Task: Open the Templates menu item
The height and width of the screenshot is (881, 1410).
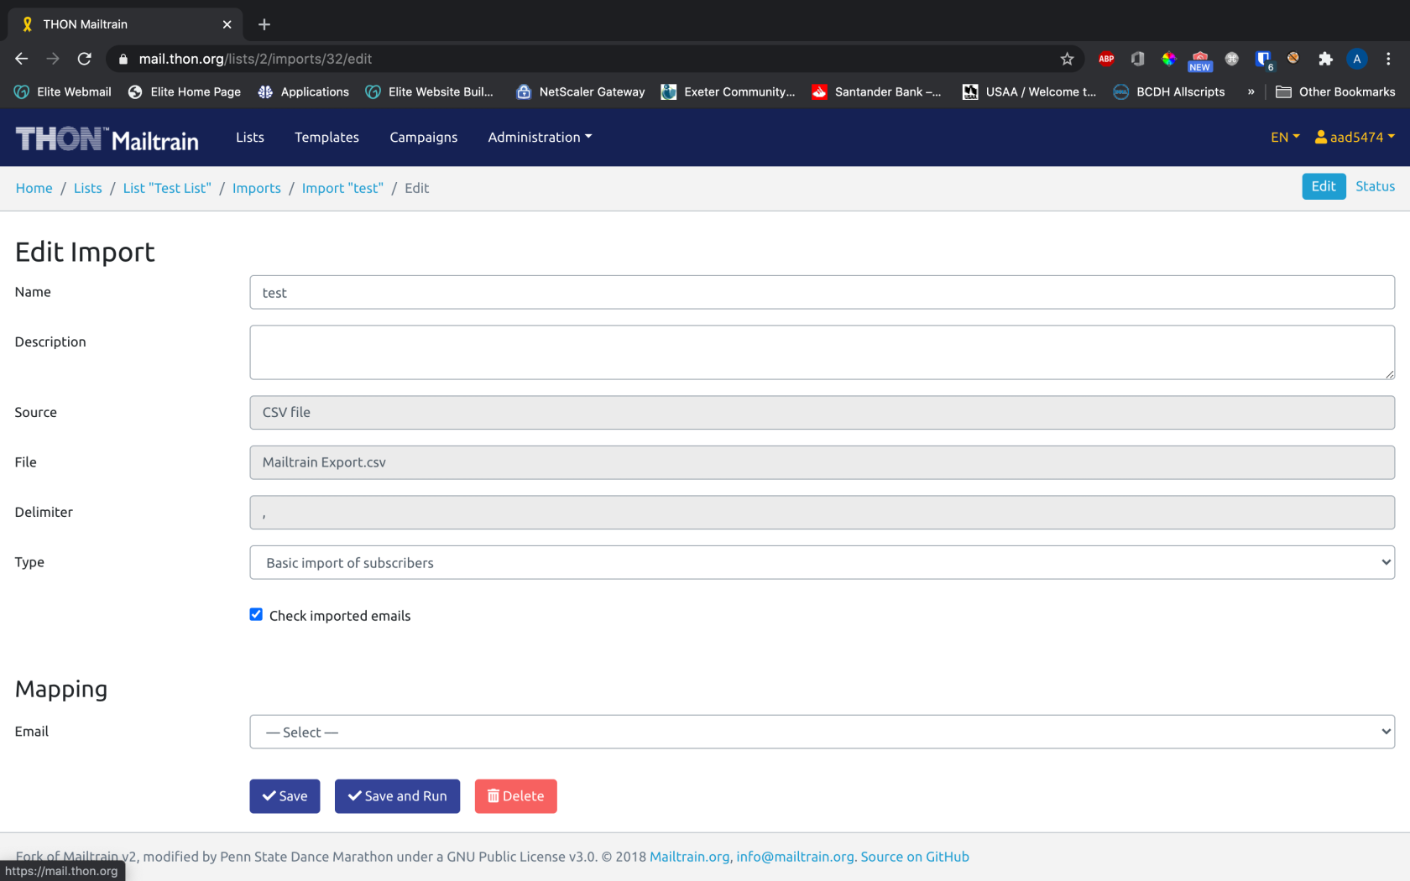Action: 326,137
